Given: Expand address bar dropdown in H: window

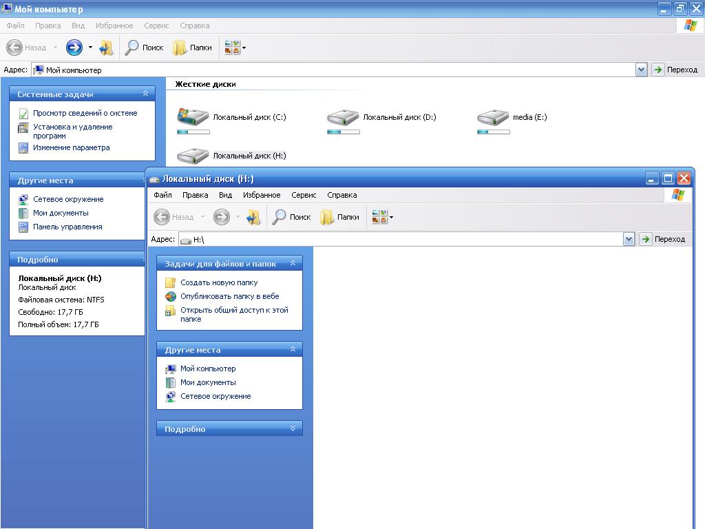Looking at the screenshot, I should pyautogui.click(x=629, y=239).
